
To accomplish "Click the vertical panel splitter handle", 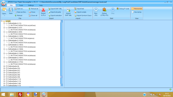I will (x=63, y=54).
